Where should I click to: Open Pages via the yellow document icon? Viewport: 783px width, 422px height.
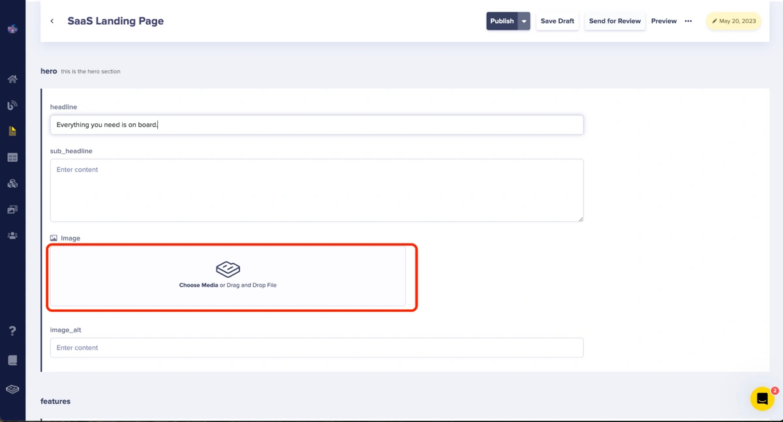click(12, 131)
